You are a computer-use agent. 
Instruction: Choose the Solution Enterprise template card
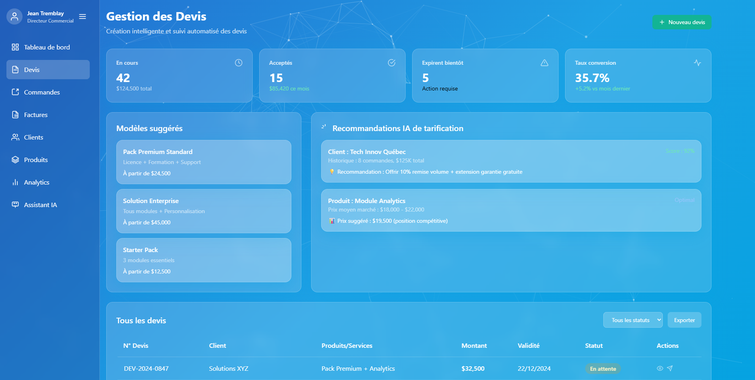[x=203, y=211]
